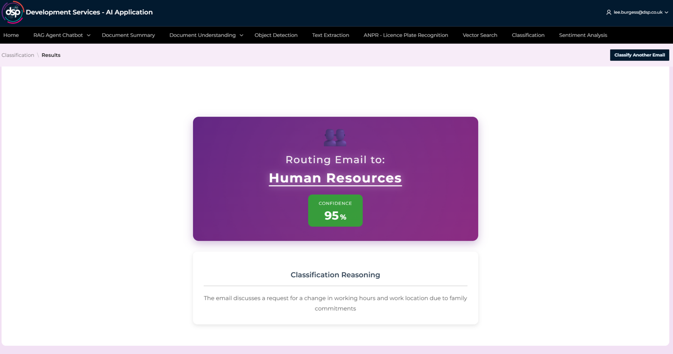Viewport: 673px width, 354px height.
Task: Select Classification in the top navbar
Action: pos(528,35)
